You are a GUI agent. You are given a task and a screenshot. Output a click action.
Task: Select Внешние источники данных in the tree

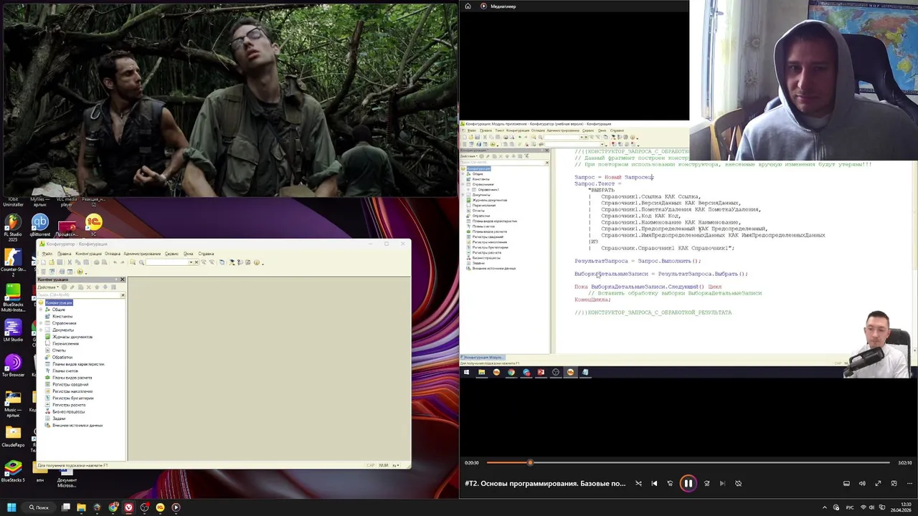(x=77, y=425)
